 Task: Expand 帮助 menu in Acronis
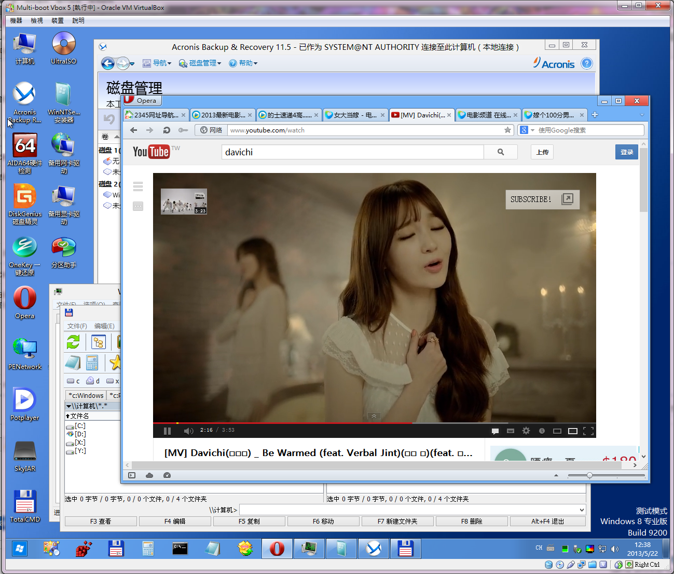click(243, 63)
